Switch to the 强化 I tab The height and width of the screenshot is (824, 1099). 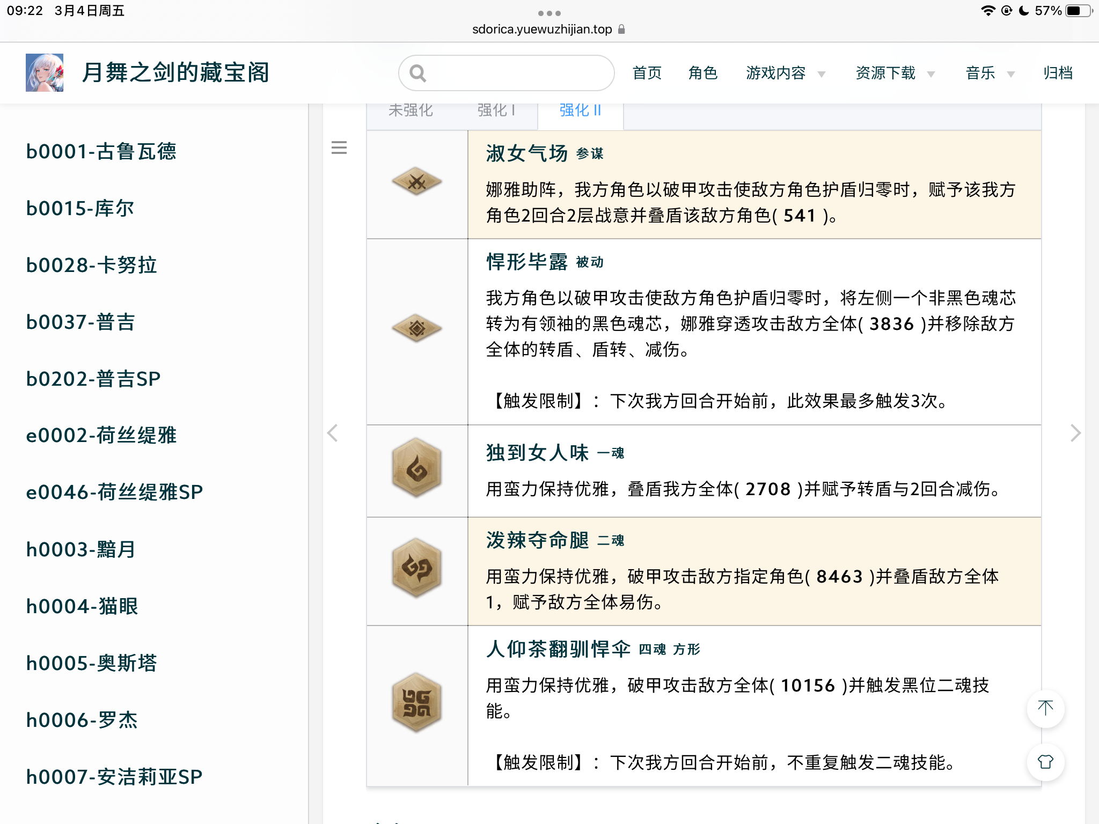pos(496,110)
